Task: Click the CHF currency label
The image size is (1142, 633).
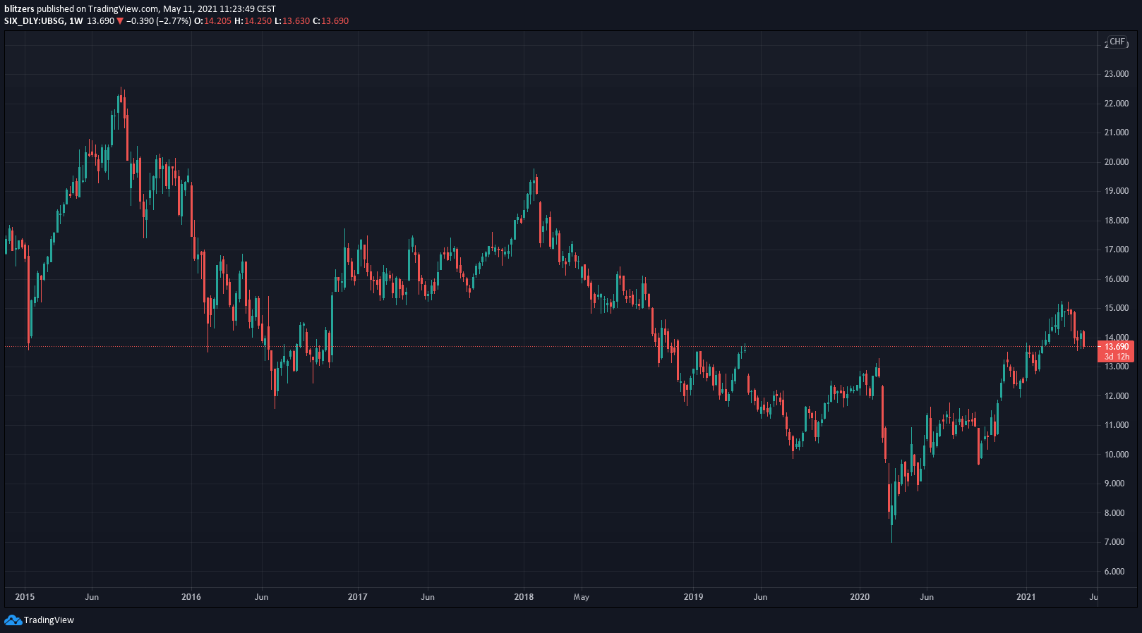Action: pos(1117,42)
